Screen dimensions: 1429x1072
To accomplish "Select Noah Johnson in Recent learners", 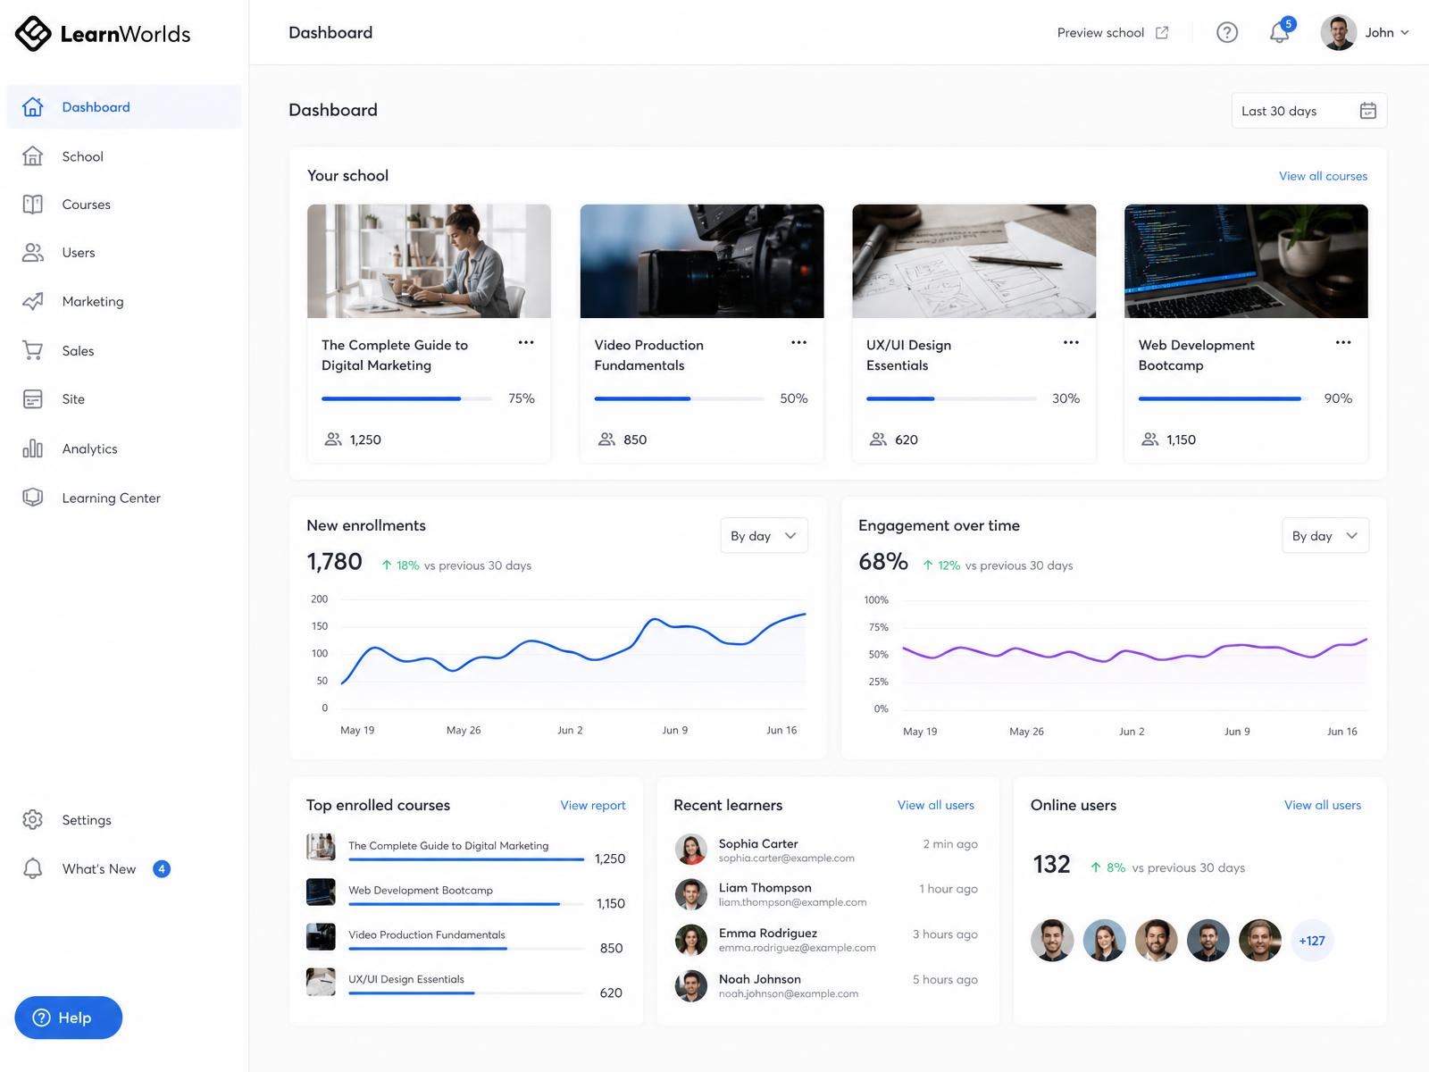I will coord(826,985).
